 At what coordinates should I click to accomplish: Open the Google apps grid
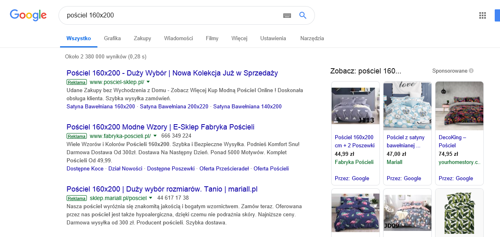pos(483,15)
